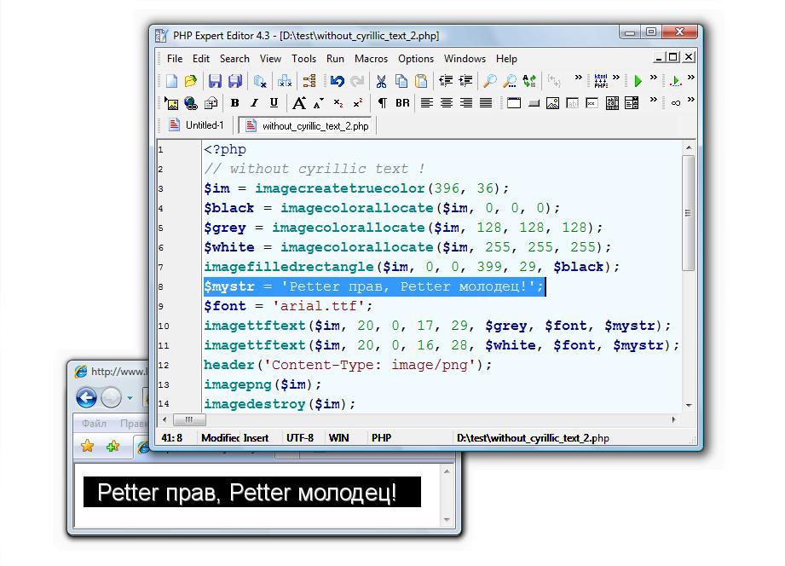Decrease font size with the small A icon
Viewport: 785px width, 566px height.
(x=319, y=103)
